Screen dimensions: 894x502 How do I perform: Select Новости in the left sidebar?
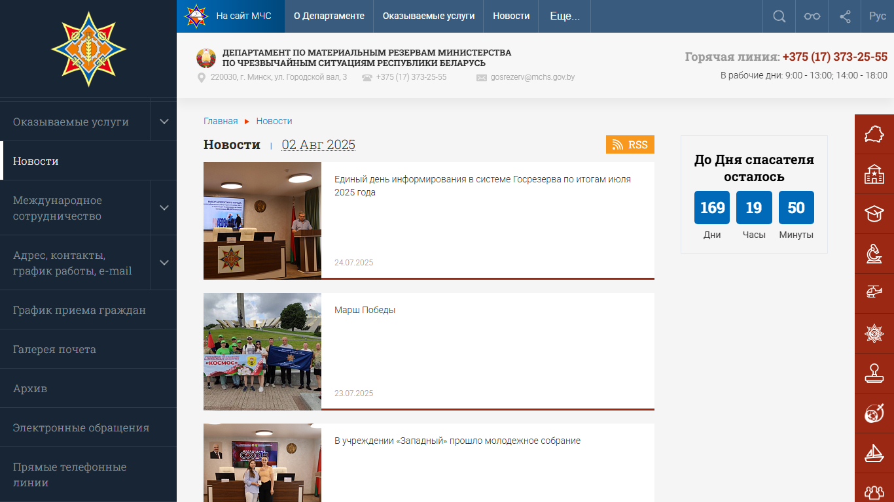point(88,161)
